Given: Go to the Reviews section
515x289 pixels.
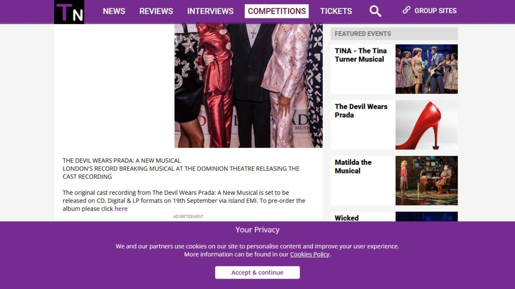Looking at the screenshot, I should [156, 11].
